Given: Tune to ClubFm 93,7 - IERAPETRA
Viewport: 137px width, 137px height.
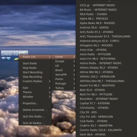Looking at the screenshot, I should (107, 126).
